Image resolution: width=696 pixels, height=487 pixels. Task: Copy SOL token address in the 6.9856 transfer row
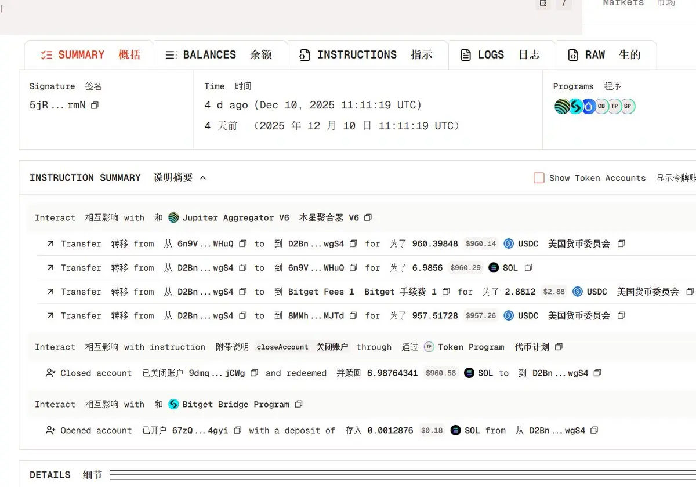click(528, 268)
